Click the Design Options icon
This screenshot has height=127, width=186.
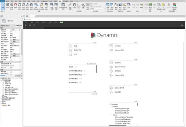[x=88, y=6]
